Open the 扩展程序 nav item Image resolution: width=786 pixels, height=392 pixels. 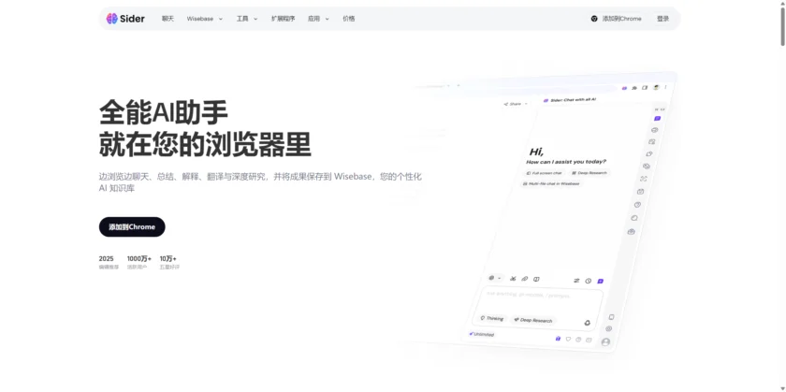284,19
